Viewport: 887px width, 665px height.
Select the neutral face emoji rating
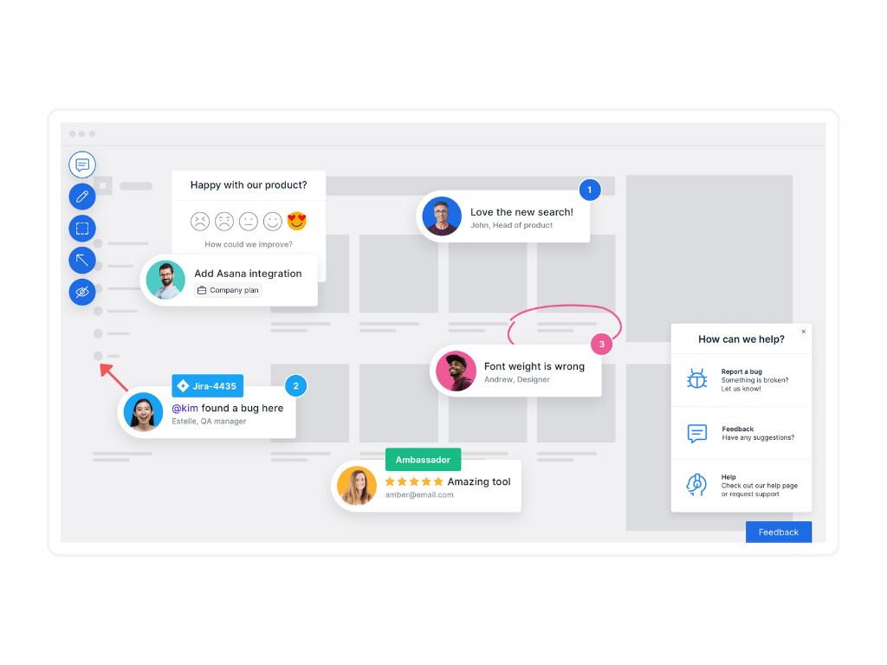(248, 221)
